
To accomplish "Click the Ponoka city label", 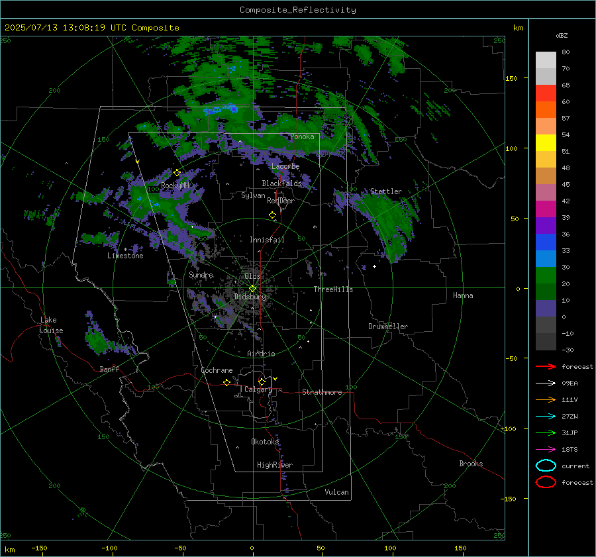I will 302,136.
